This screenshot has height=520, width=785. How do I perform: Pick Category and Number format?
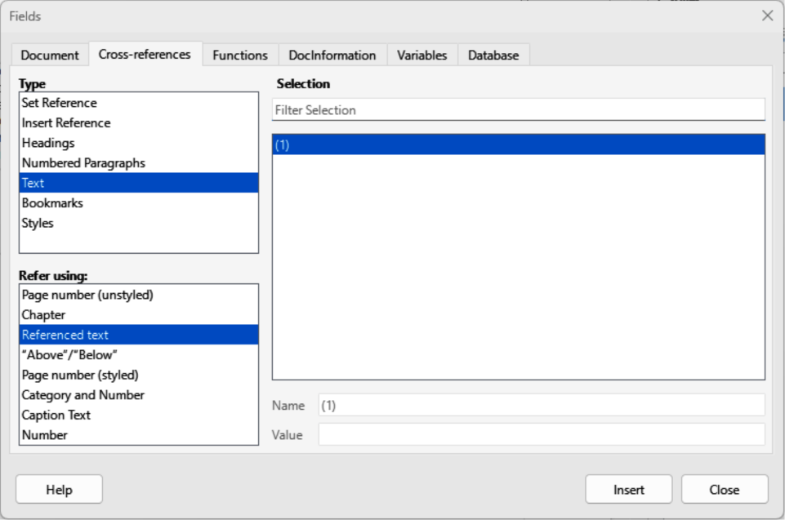(83, 395)
